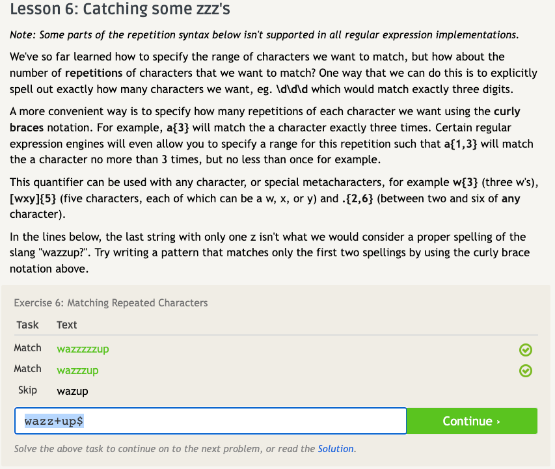Select the wazzzzzup text row
The height and width of the screenshot is (469, 555).
point(83,349)
